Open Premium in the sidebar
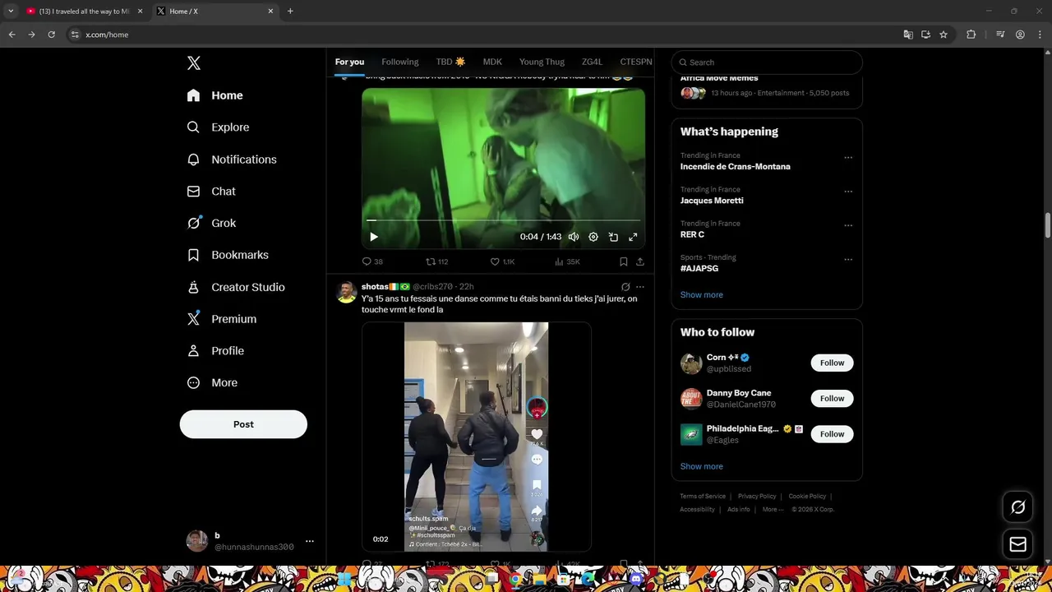This screenshot has height=592, width=1052. coord(222,319)
